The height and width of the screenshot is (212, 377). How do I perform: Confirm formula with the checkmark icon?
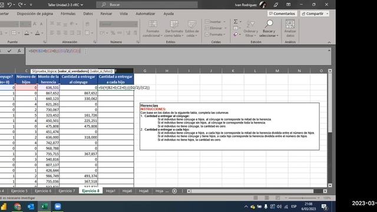(x=9, y=51)
